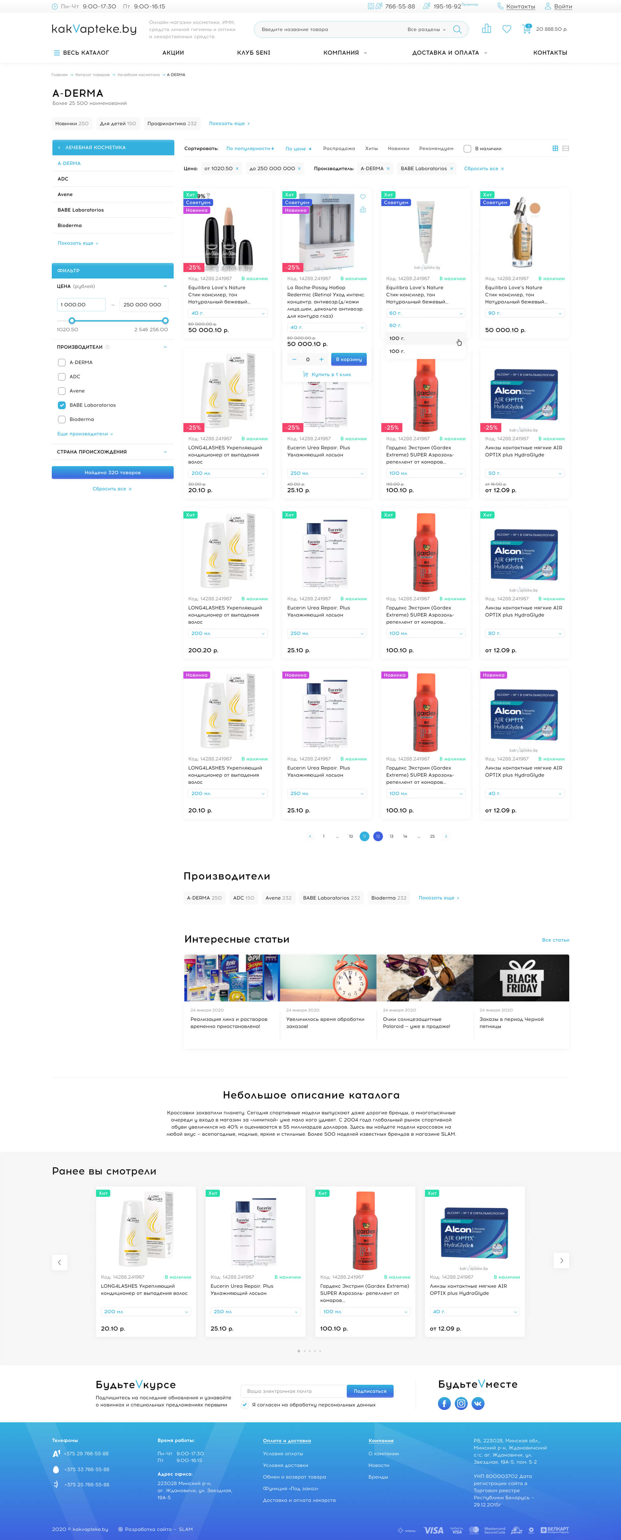Switch to grid view layout icon
The height and width of the screenshot is (1540, 621).
tap(555, 148)
